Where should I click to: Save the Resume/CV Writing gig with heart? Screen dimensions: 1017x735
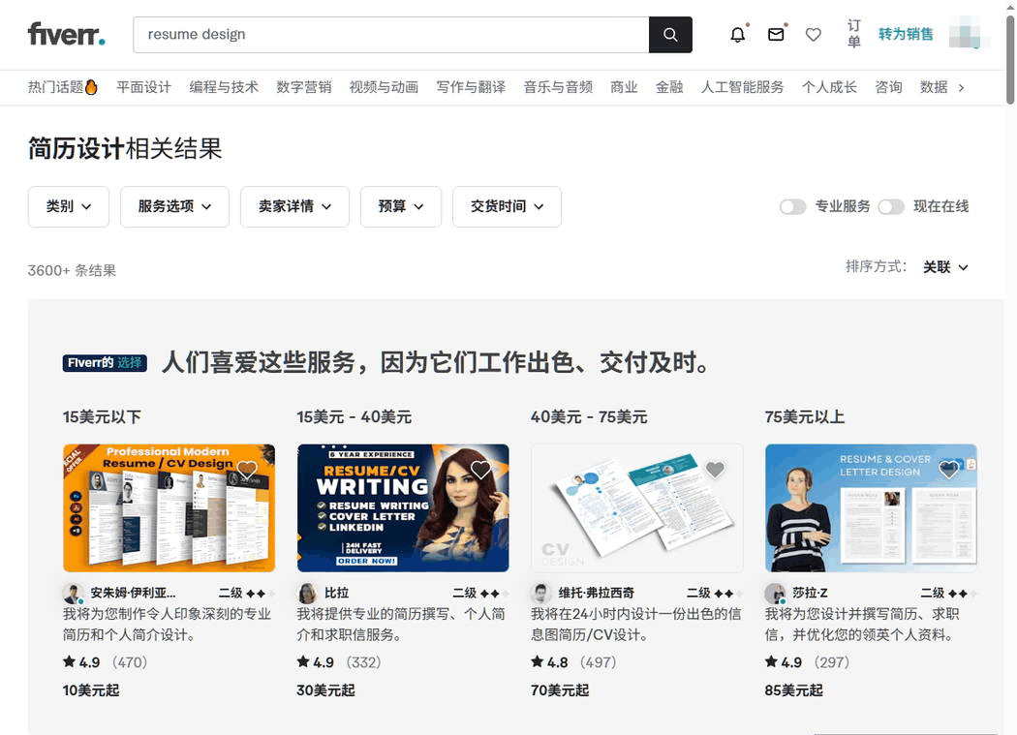click(480, 469)
